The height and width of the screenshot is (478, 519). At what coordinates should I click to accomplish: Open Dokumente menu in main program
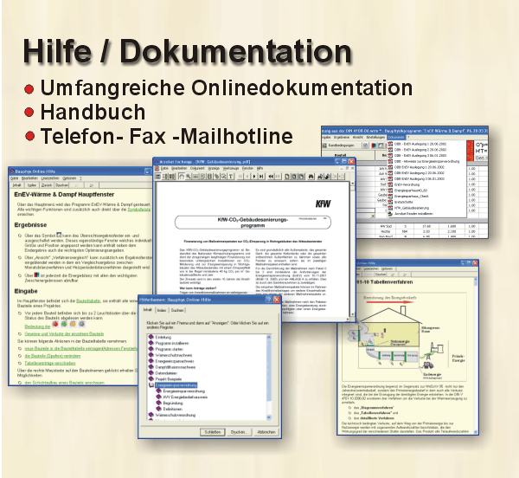396,137
